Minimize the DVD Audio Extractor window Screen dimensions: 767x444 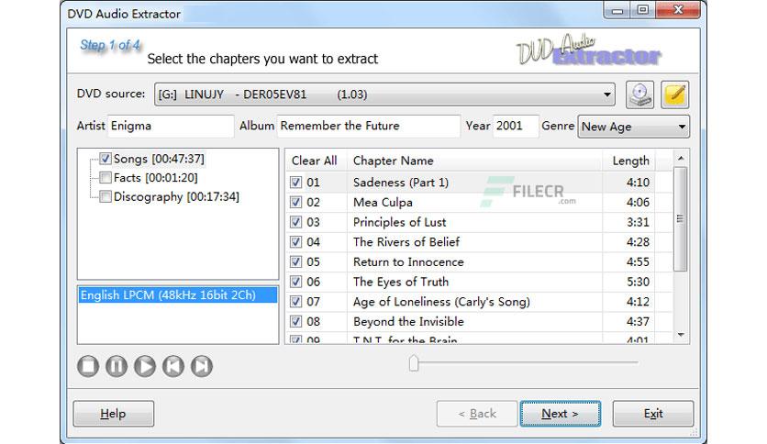click(617, 10)
